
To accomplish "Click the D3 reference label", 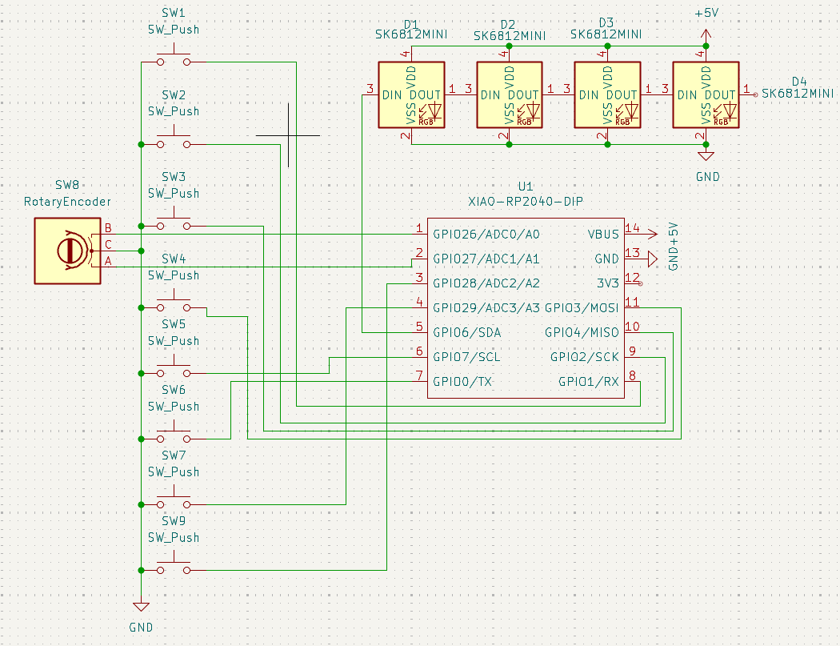I will (606, 22).
